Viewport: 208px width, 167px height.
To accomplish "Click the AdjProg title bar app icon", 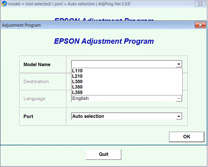I will pyautogui.click(x=4, y=4).
